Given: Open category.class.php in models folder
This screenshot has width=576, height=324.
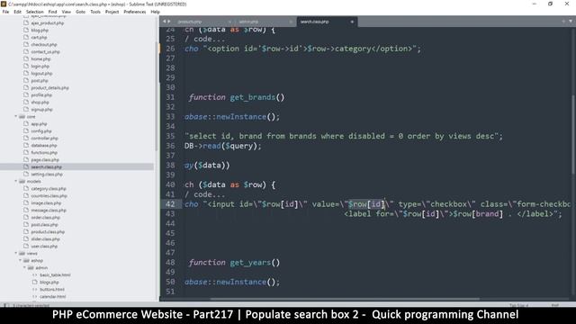Looking at the screenshot, I should 49,188.
